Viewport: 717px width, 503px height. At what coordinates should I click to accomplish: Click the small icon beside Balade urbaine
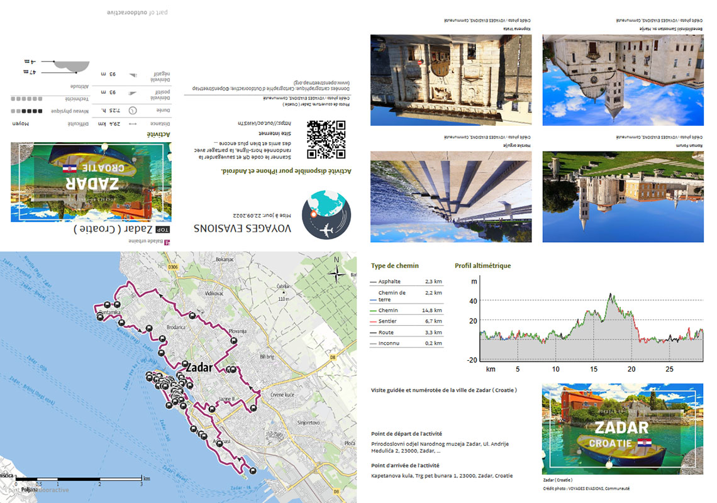click(x=167, y=242)
